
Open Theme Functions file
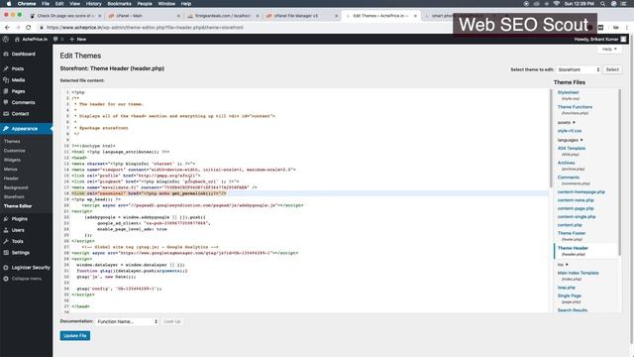pyautogui.click(x=575, y=107)
